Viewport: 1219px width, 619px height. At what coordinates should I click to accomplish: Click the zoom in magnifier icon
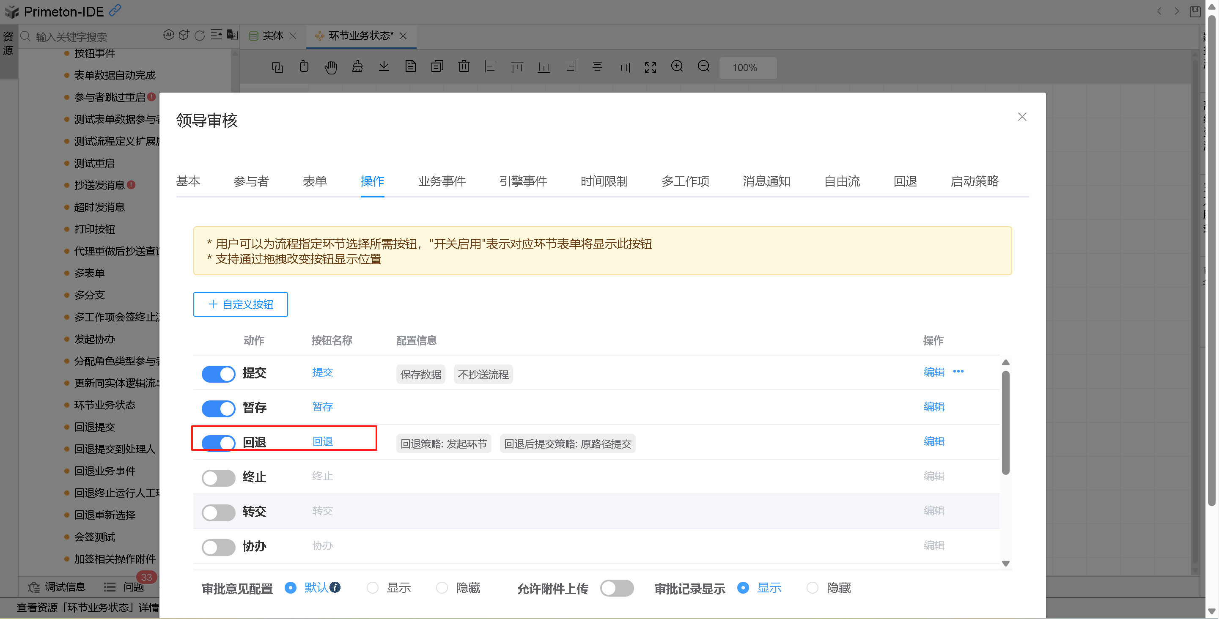(677, 67)
